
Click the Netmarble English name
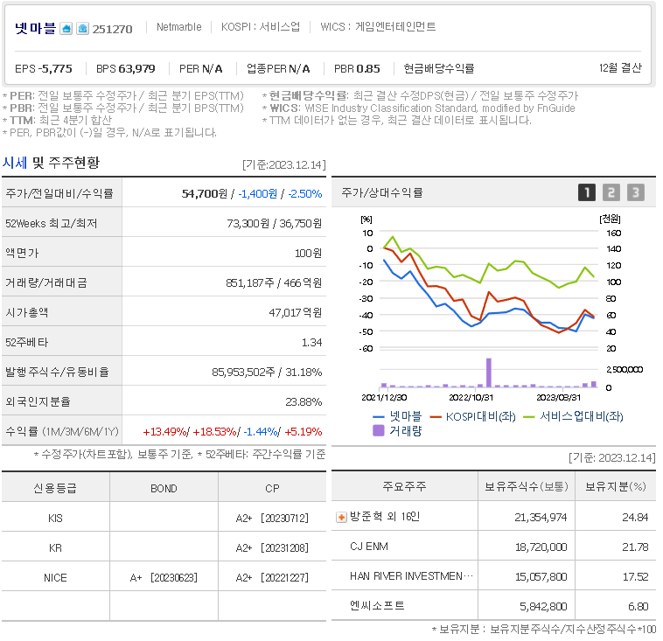coord(178,27)
